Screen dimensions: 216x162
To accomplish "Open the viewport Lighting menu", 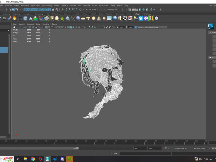I will point(31,24).
